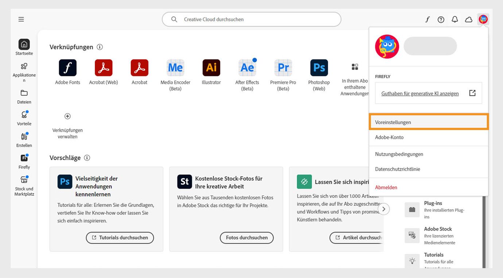Launch After Effects (Beta)
503x278 pixels.
click(247, 68)
